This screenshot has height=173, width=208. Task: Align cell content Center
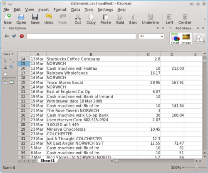click(x=185, y=19)
